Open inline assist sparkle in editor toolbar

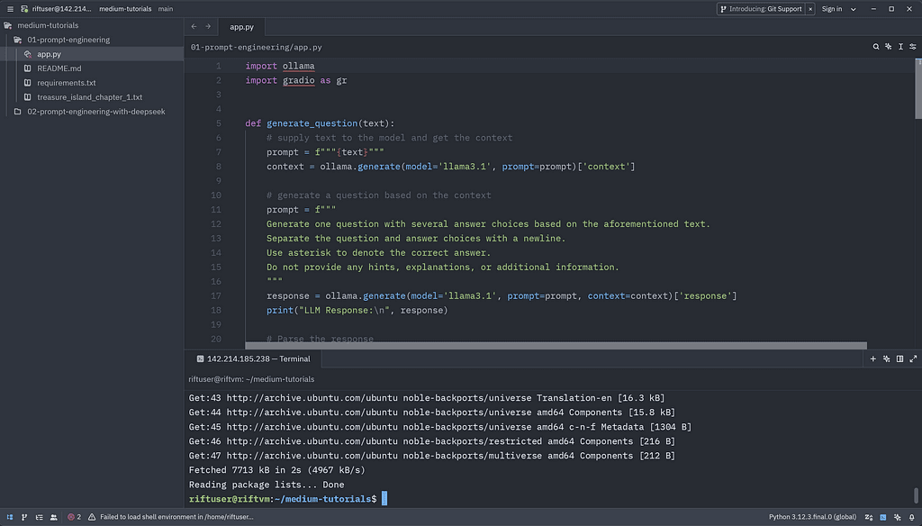coord(889,47)
